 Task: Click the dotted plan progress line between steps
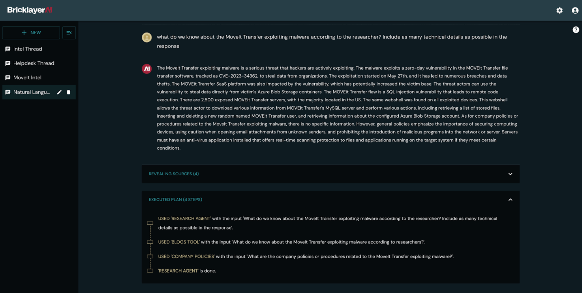(x=150, y=233)
